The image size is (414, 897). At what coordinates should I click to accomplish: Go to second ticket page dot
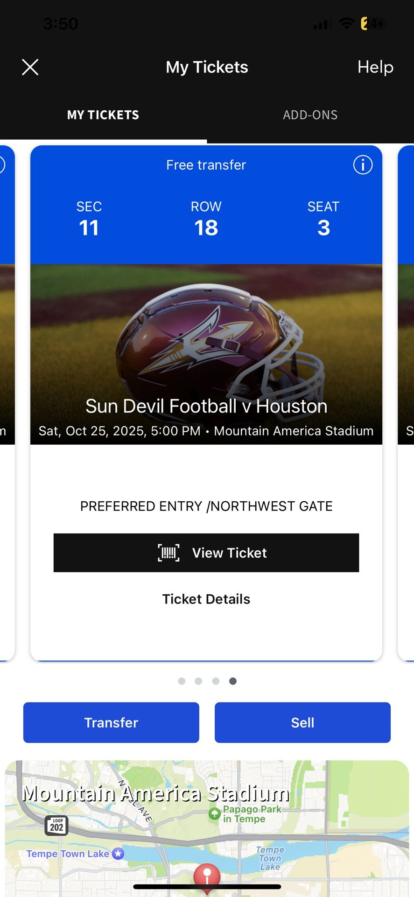198,681
